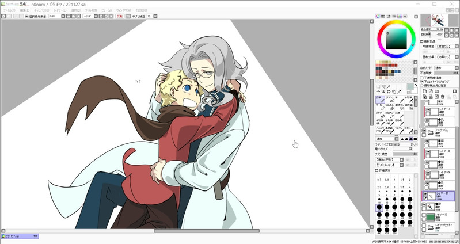
Task: Open the 手ブレ補正 stabilizer dropdown
Action: (x=155, y=16)
